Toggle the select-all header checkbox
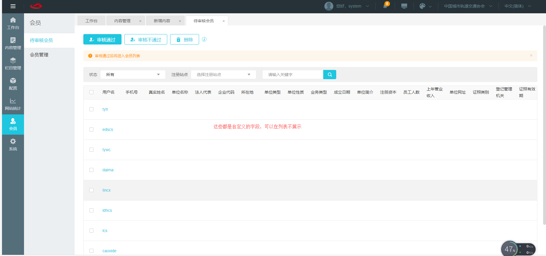 tap(91, 92)
